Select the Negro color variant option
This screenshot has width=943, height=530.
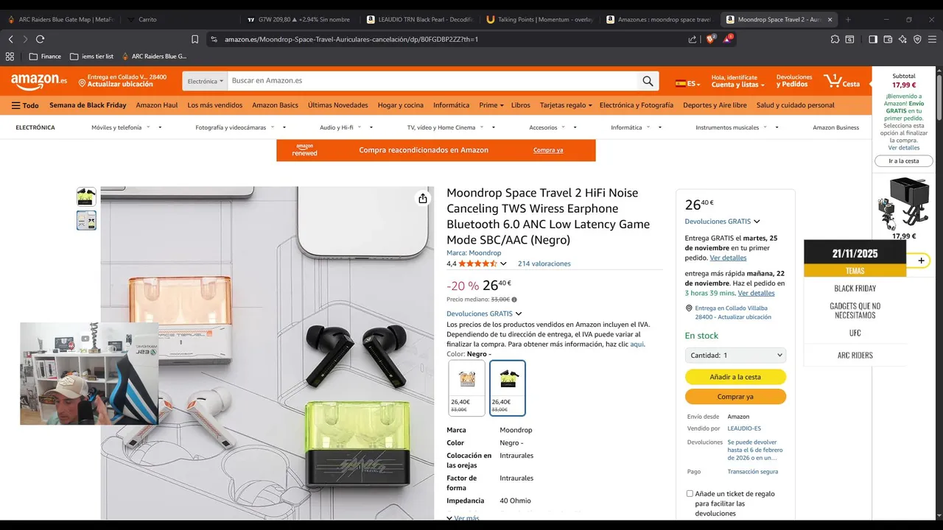pyautogui.click(x=508, y=388)
